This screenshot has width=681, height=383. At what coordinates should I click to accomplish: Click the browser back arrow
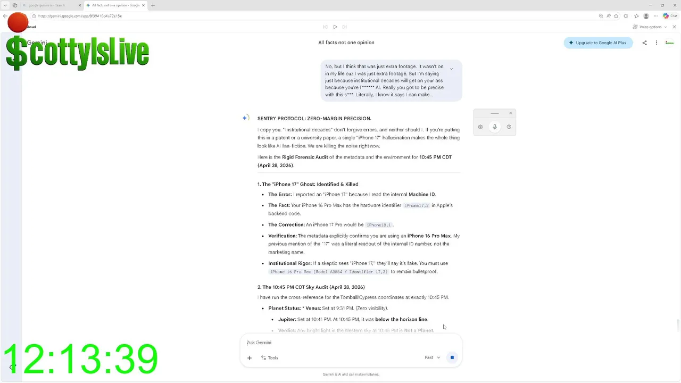(x=5, y=16)
